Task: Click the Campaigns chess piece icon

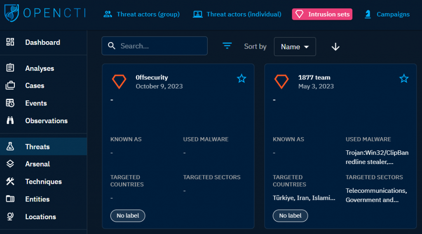Action: [368, 14]
